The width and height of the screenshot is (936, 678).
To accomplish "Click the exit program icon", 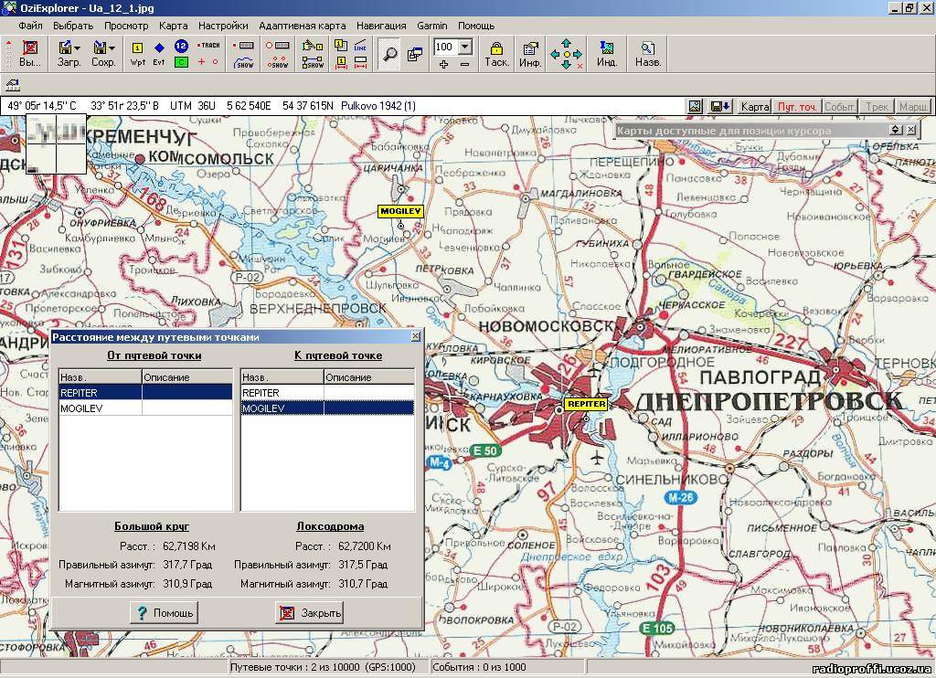I will click(x=30, y=48).
